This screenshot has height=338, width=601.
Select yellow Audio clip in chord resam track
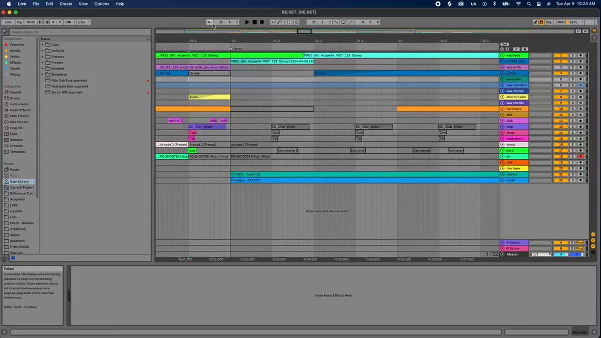pyautogui.click(x=209, y=97)
